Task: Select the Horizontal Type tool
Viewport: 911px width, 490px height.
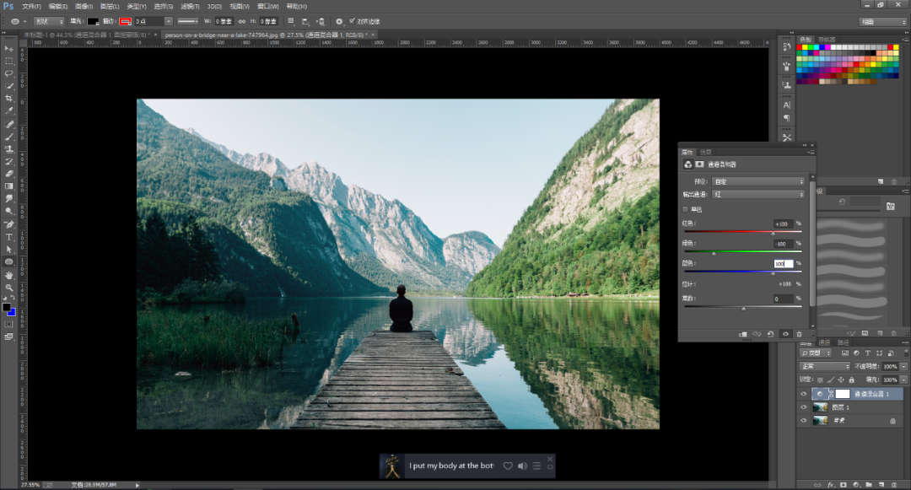Action: [8, 237]
